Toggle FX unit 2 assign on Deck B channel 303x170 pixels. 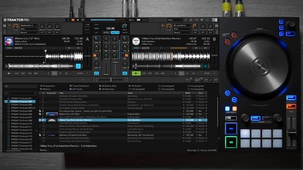[126, 56]
